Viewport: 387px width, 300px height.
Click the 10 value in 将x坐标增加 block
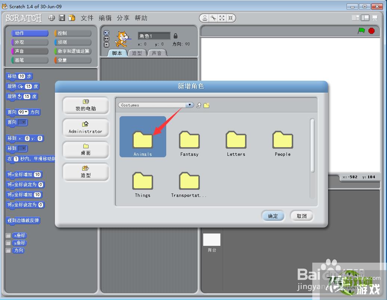coord(37,174)
